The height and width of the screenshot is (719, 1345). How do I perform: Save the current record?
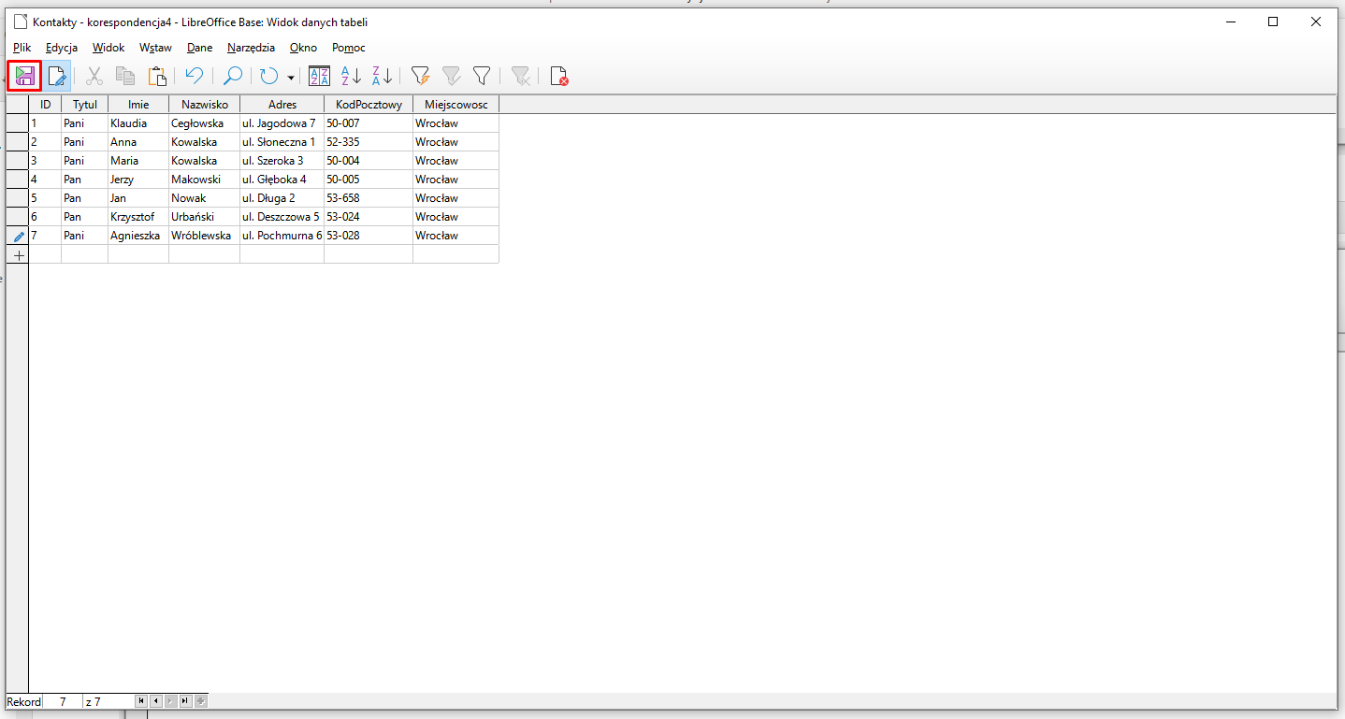pyautogui.click(x=24, y=76)
